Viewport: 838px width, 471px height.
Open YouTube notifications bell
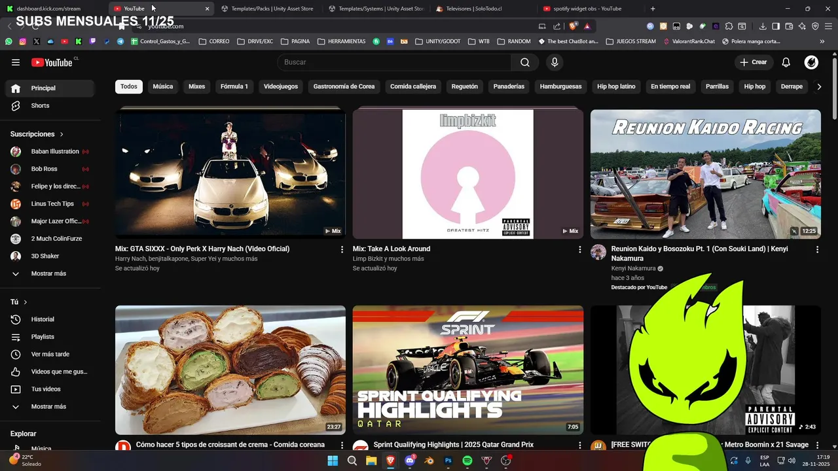click(x=786, y=62)
